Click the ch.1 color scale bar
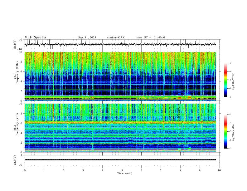 pyautogui.click(x=225, y=80)
